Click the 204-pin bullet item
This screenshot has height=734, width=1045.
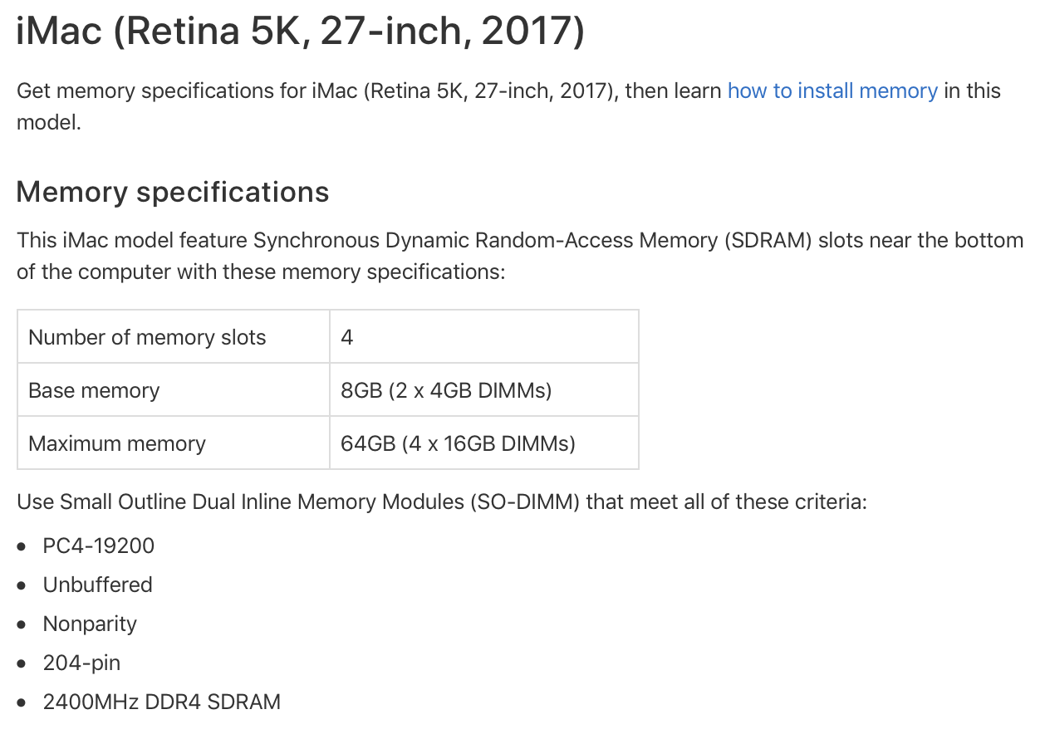point(81,663)
